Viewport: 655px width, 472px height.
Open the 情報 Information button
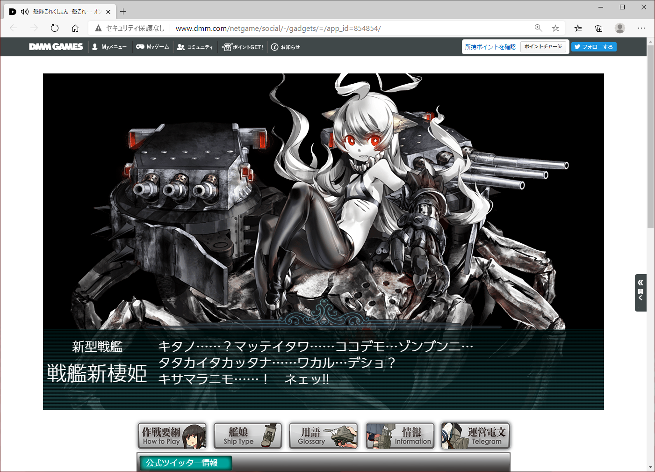click(400, 436)
